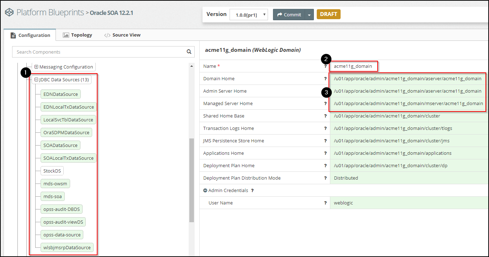489x257 pixels.
Task: Collapse the Admin Credentials section
Action: pos(205,191)
